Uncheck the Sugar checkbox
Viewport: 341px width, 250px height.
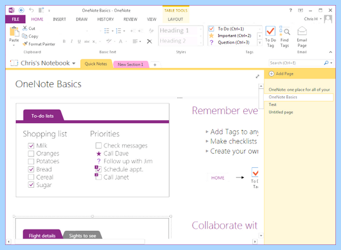[31, 185]
